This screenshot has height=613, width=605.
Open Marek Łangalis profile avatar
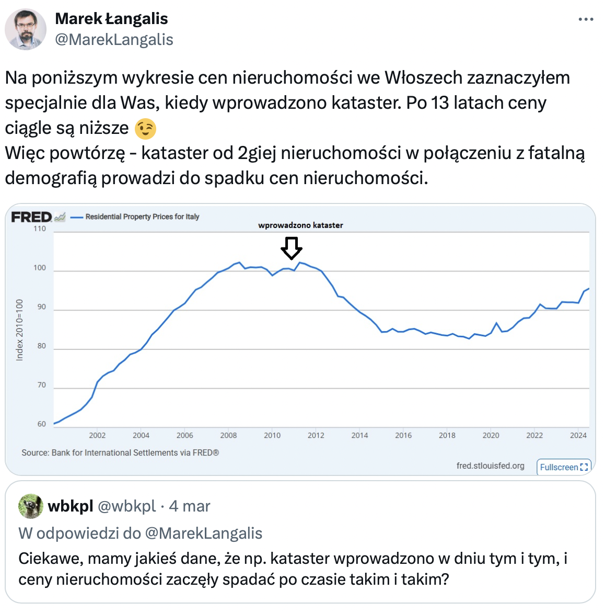click(26, 29)
